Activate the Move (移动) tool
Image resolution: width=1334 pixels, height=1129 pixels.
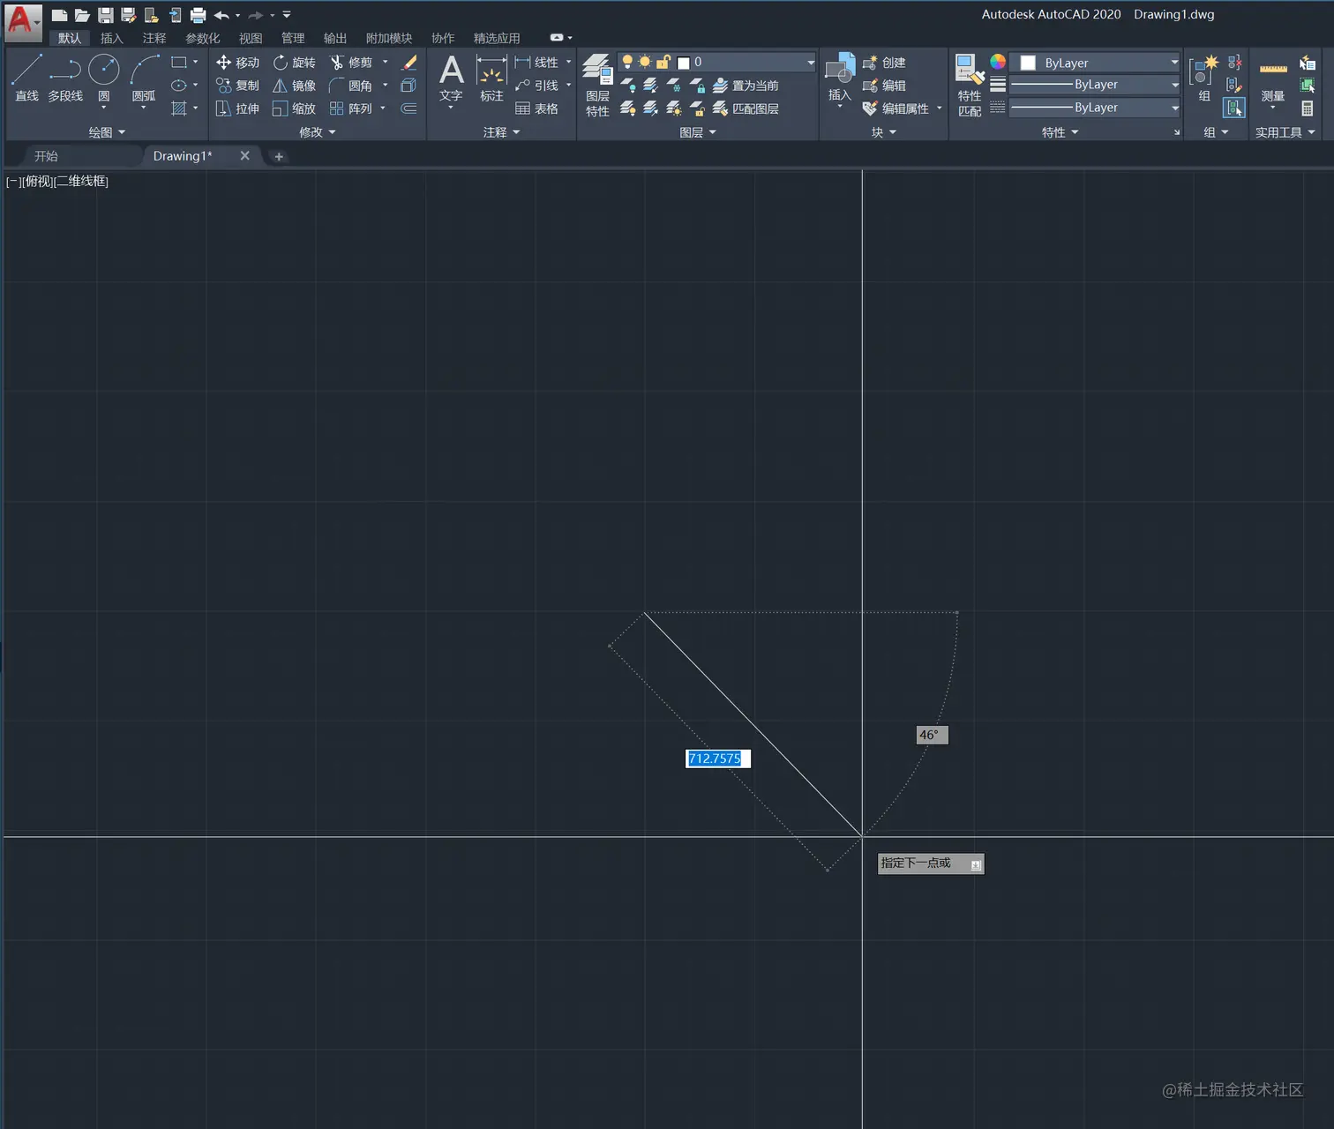238,63
